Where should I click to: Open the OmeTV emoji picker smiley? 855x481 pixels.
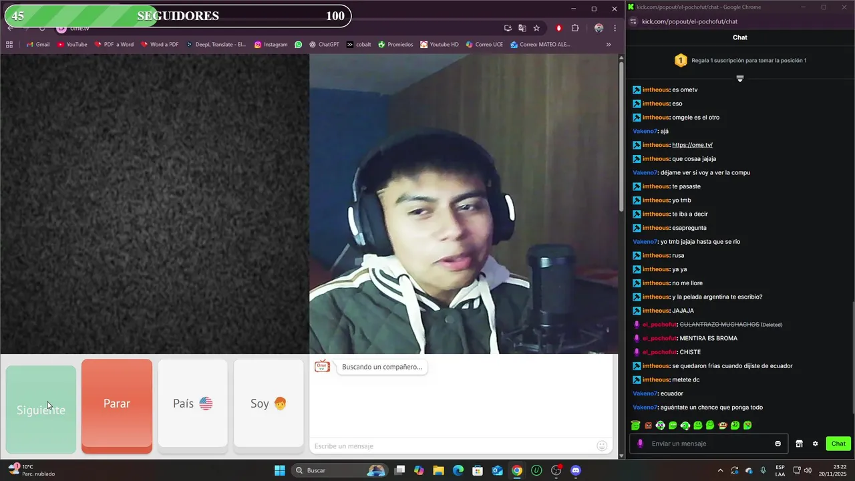(x=602, y=446)
